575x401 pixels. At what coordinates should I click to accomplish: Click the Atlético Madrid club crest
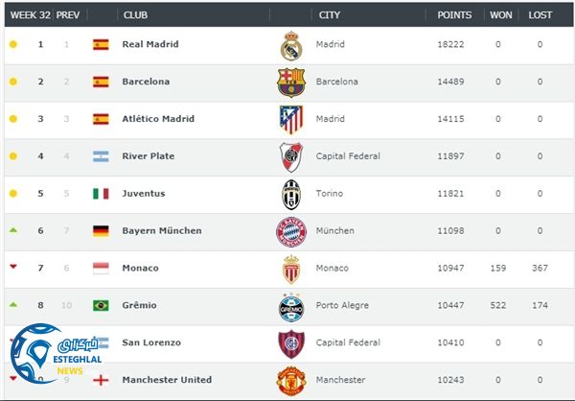(x=291, y=120)
